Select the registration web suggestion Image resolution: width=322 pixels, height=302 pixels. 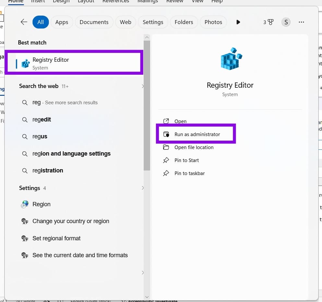tap(48, 170)
